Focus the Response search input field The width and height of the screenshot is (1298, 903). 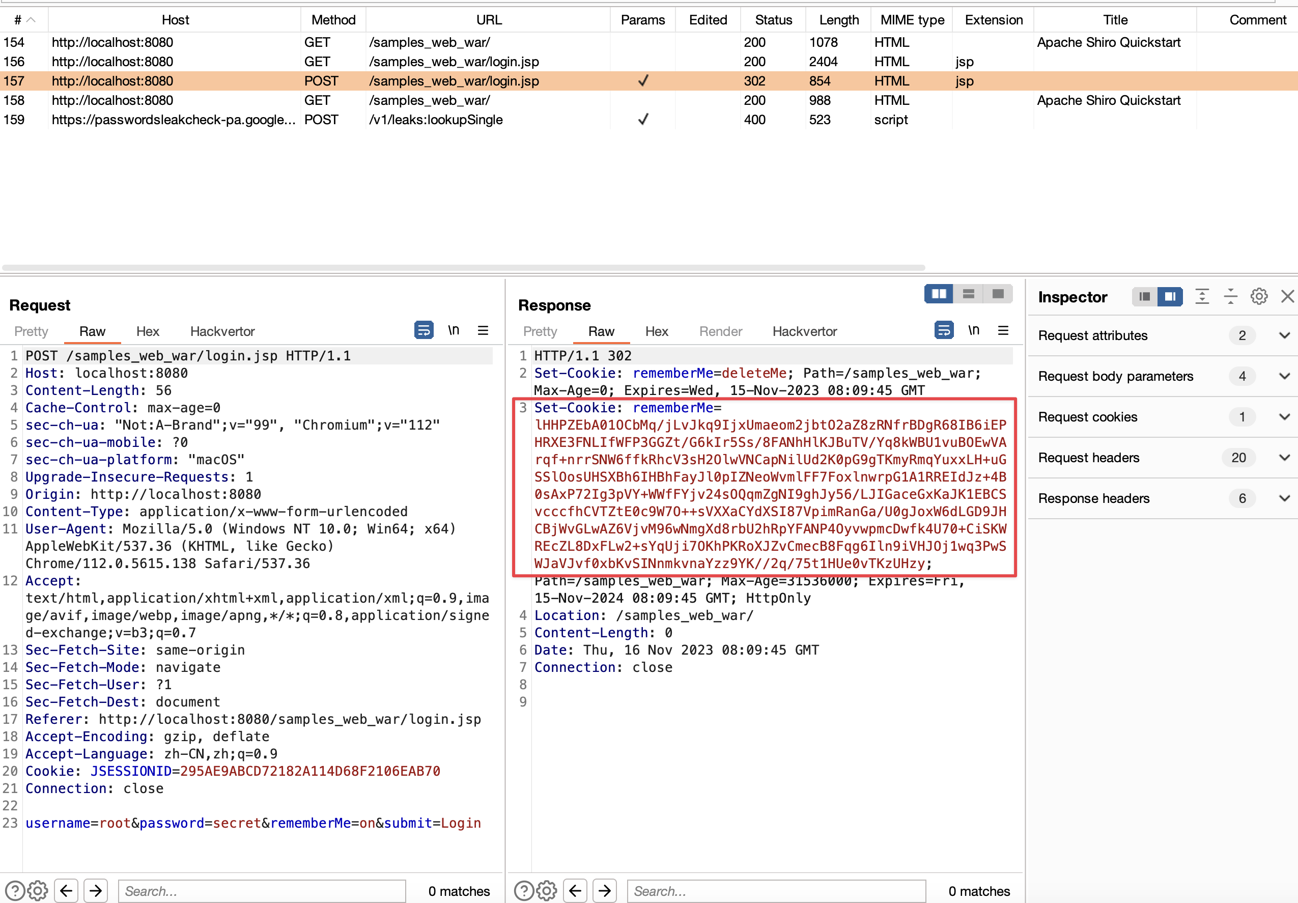[x=776, y=891]
